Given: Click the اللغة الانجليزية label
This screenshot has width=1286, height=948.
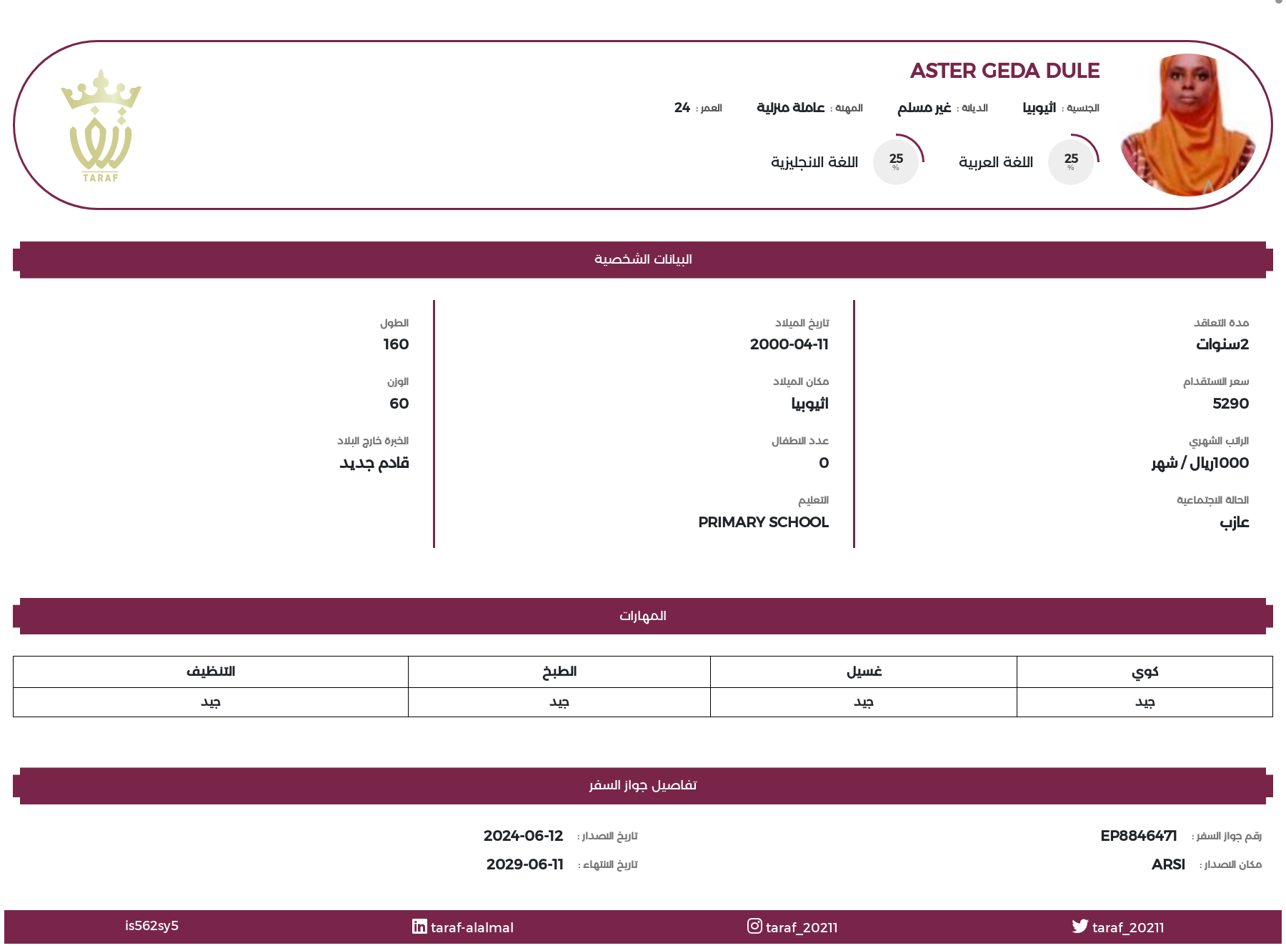Looking at the screenshot, I should tap(814, 162).
